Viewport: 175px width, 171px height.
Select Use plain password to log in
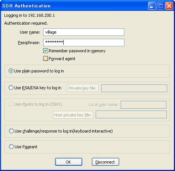[x=11, y=71]
